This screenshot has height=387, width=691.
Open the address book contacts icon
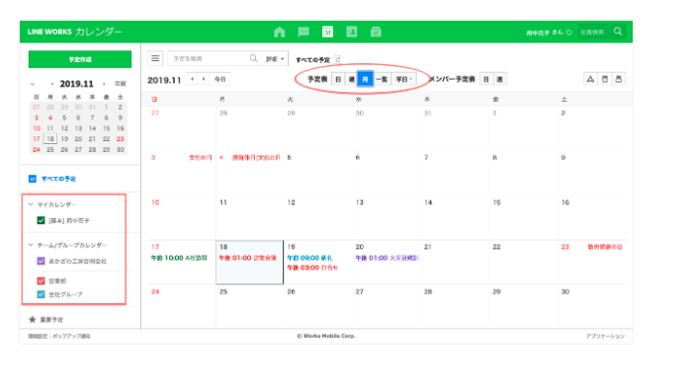[x=352, y=32]
